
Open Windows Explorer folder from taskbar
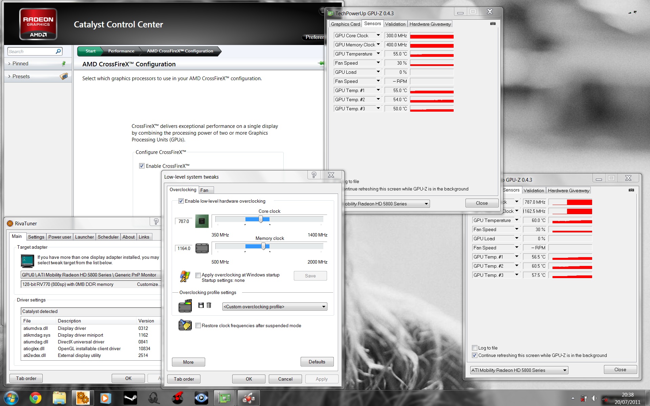(59, 398)
